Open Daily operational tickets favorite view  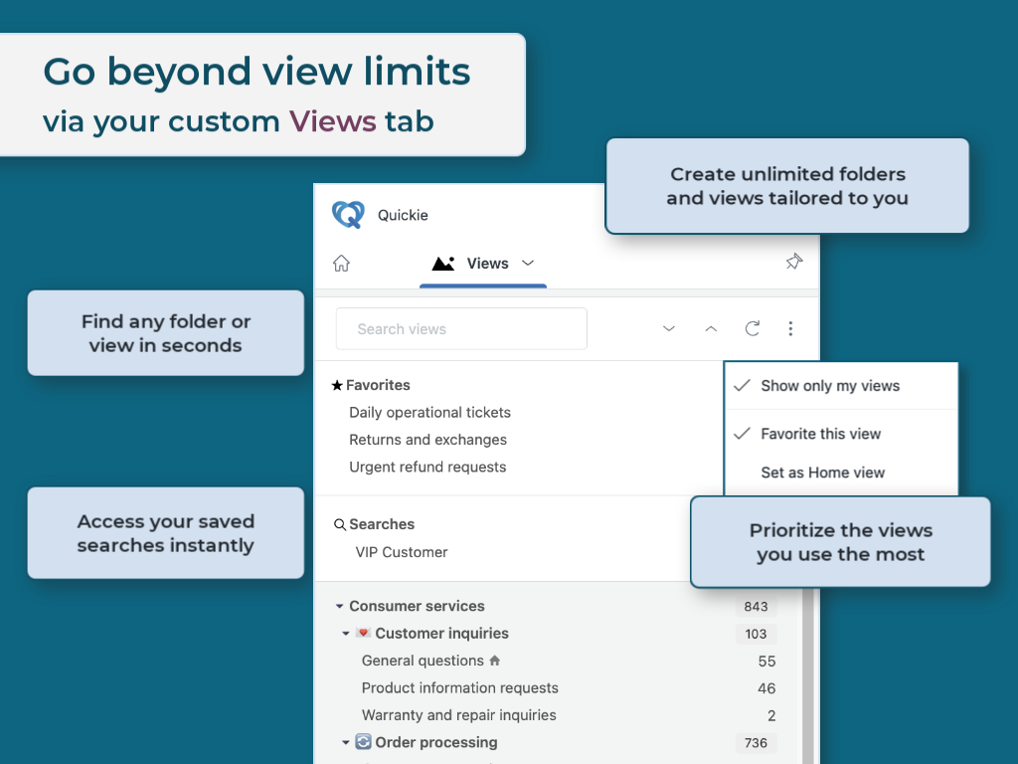tap(429, 413)
